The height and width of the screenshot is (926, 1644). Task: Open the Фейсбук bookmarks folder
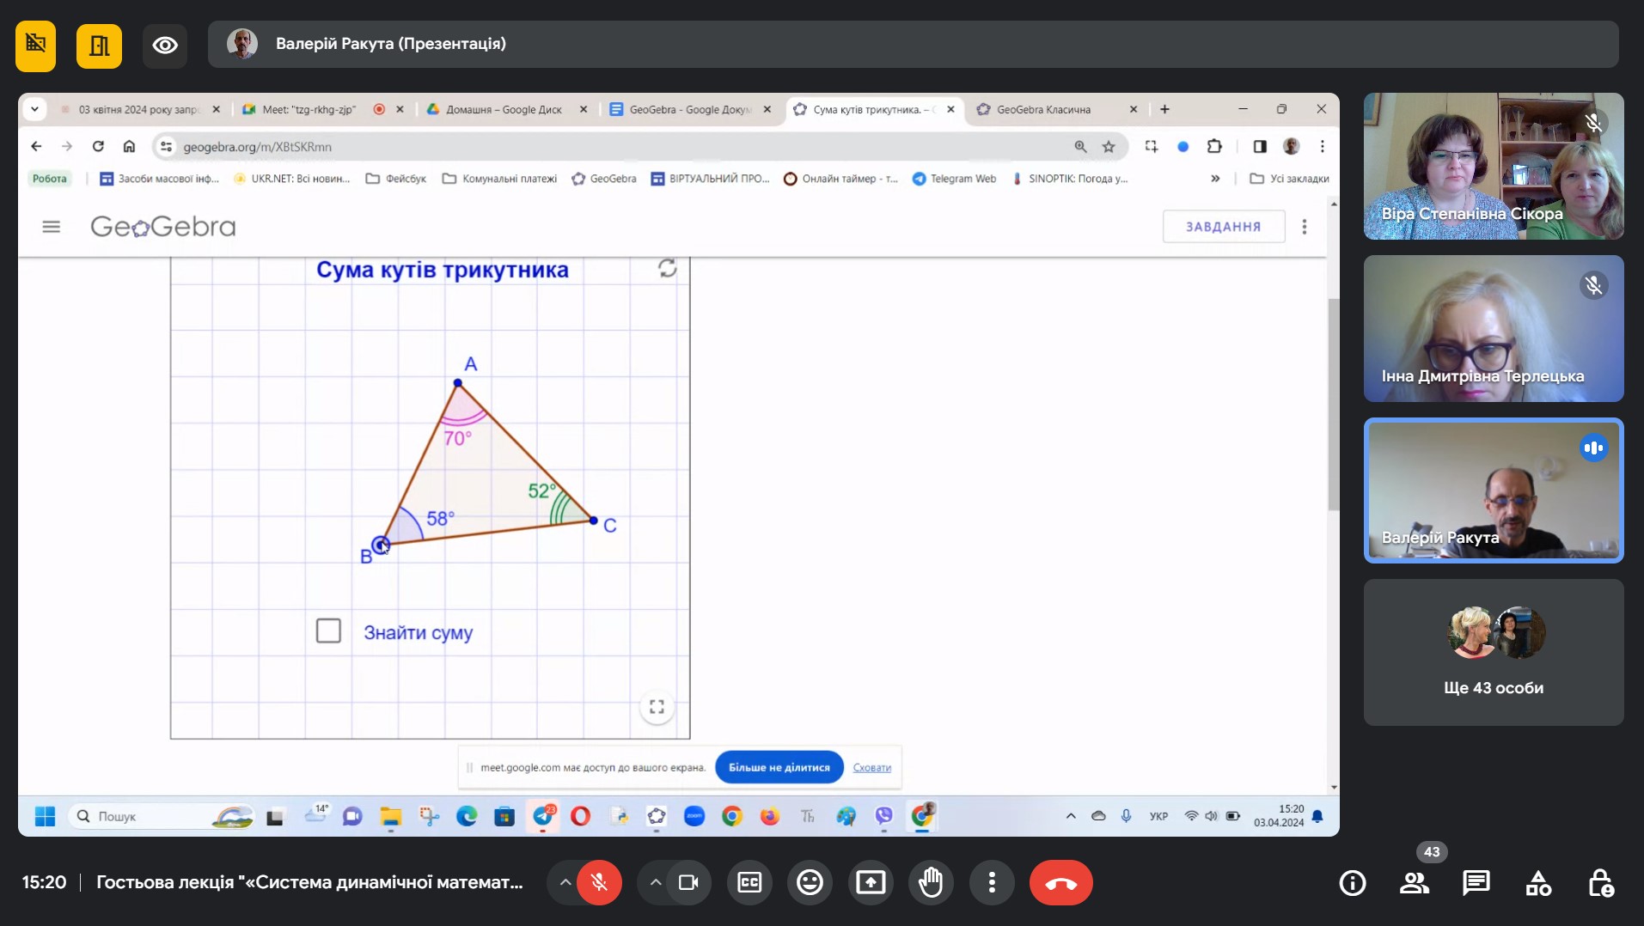396,179
